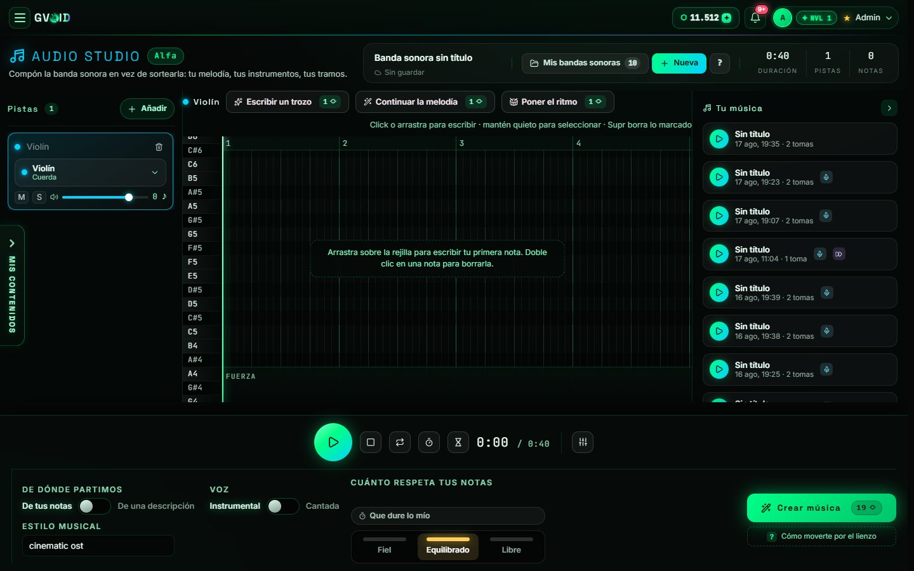Toggle the metronome icon
Image resolution: width=914 pixels, height=571 pixels.
pyautogui.click(x=429, y=442)
